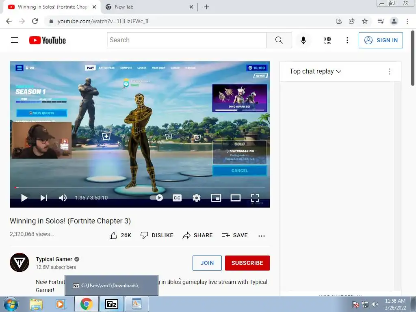Click the JOIN membership button
The width and height of the screenshot is (416, 312).
(207, 263)
